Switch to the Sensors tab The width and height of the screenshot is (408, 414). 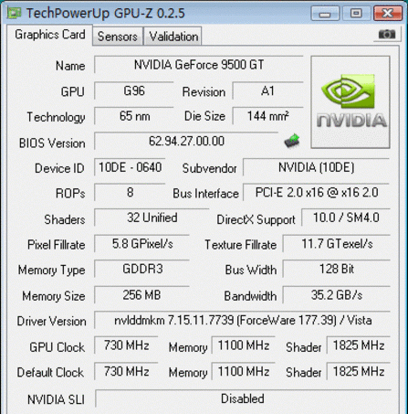[118, 37]
